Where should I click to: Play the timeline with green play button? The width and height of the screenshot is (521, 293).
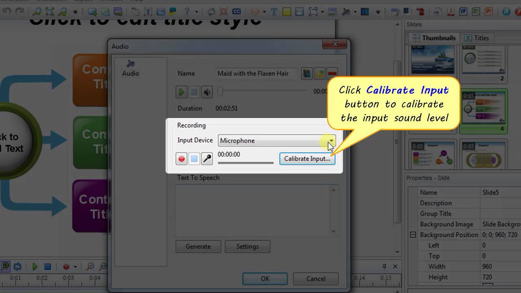click(35, 267)
